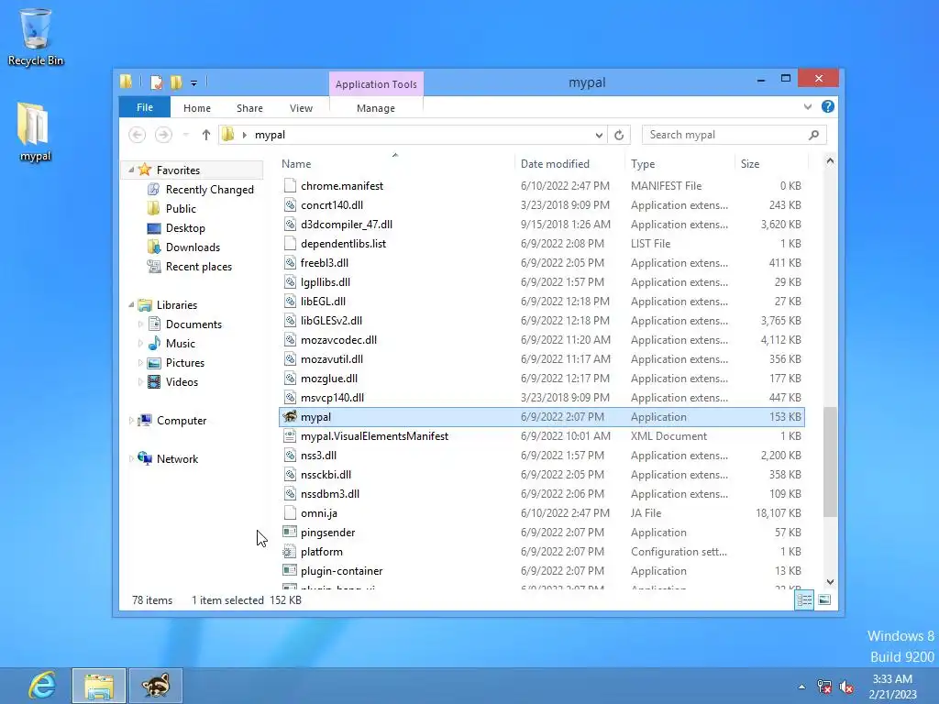Screen dimensions: 939x704
Task: Open the address bar history dropdown
Action: coord(599,136)
